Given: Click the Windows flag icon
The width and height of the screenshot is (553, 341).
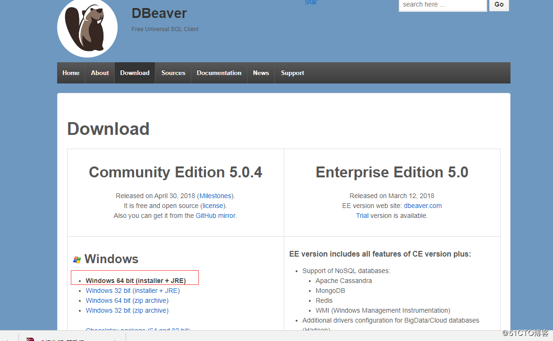Looking at the screenshot, I should pyautogui.click(x=77, y=260).
